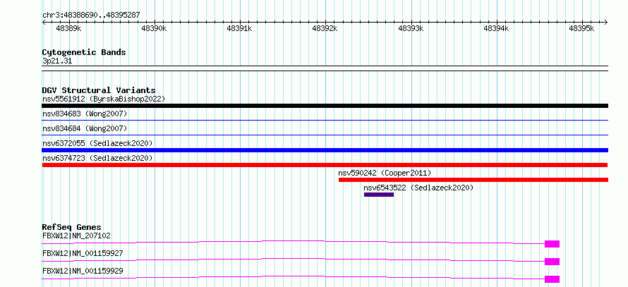Click the chr3:48388690..48395287 coordinate label
Image resolution: width=628 pixels, height=287 pixels.
[x=91, y=16]
